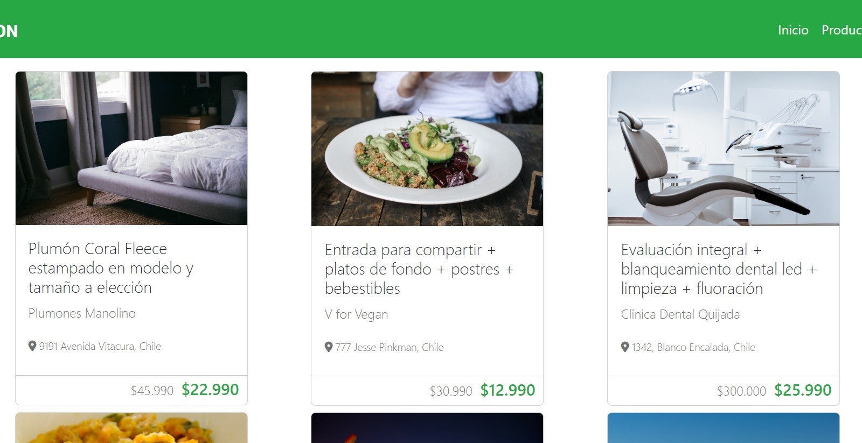Select the vegan avocado salad plate image

427,149
